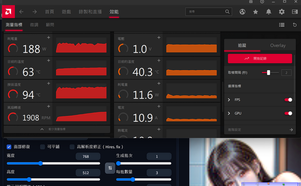This screenshot has width=301, height=186.
Task: Click plus on the 1.0 V 電壓 card
Action: (x=159, y=38)
